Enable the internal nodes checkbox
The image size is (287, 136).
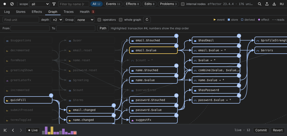click(183, 4)
